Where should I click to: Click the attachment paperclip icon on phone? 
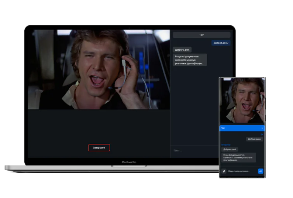coord(224,171)
